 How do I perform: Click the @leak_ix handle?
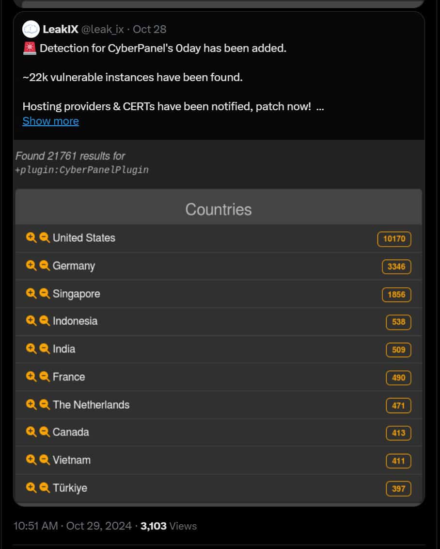click(x=102, y=29)
